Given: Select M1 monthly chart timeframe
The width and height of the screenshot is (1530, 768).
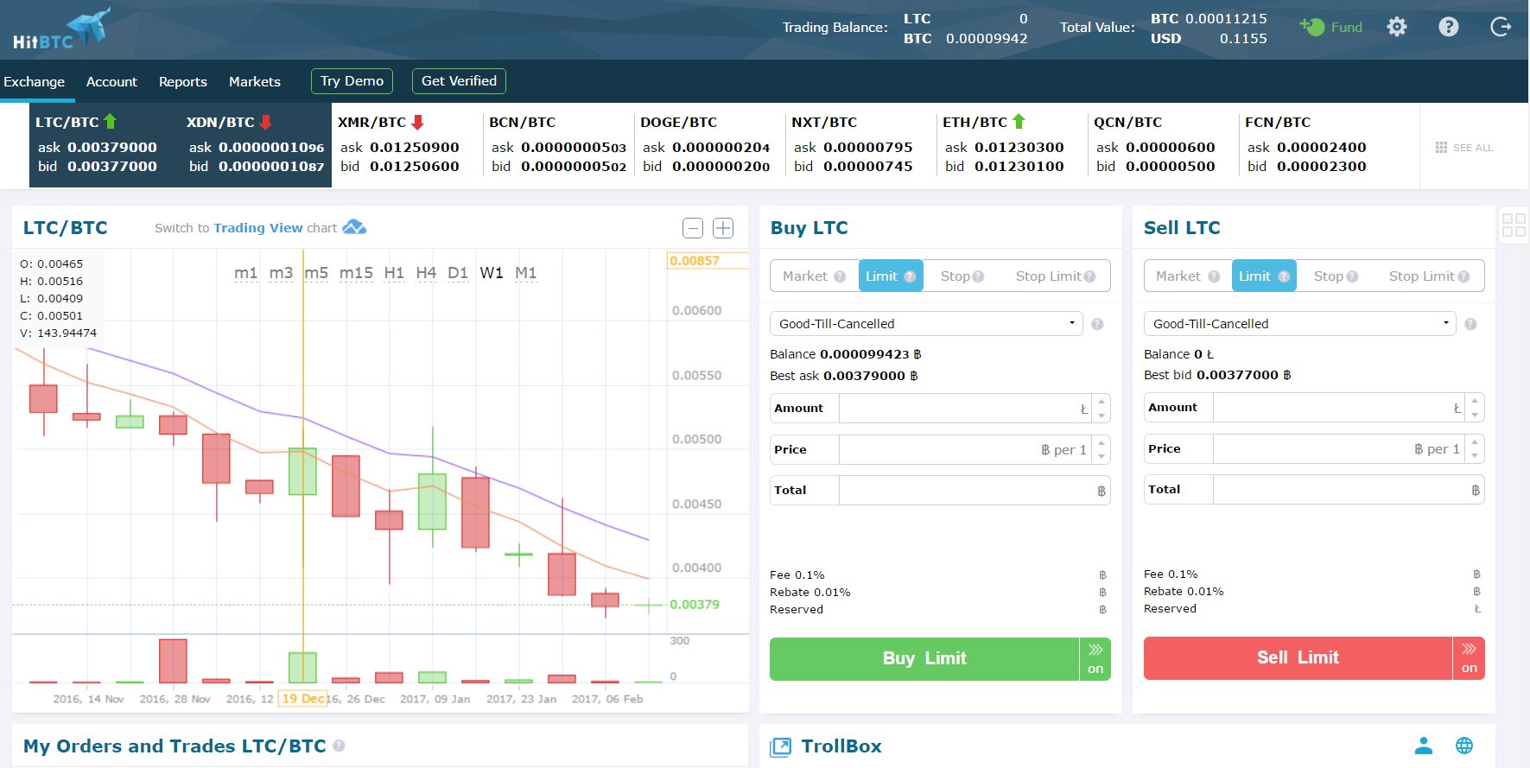Looking at the screenshot, I should coord(526,273).
